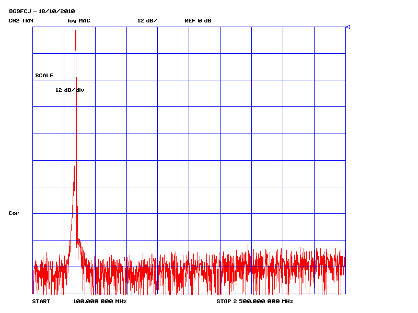Click the 'log MAG' format label
418x313 pixels.
(79, 21)
